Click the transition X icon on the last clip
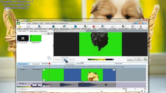The image size is (166, 93). coord(114,70)
